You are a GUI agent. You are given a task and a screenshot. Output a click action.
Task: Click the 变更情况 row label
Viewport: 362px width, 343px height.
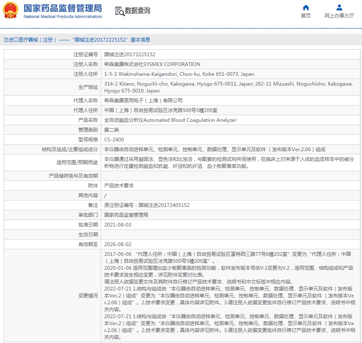[88, 295]
